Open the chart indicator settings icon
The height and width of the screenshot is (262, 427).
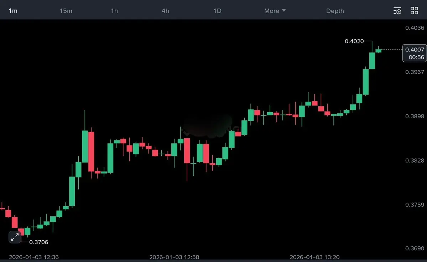(397, 11)
